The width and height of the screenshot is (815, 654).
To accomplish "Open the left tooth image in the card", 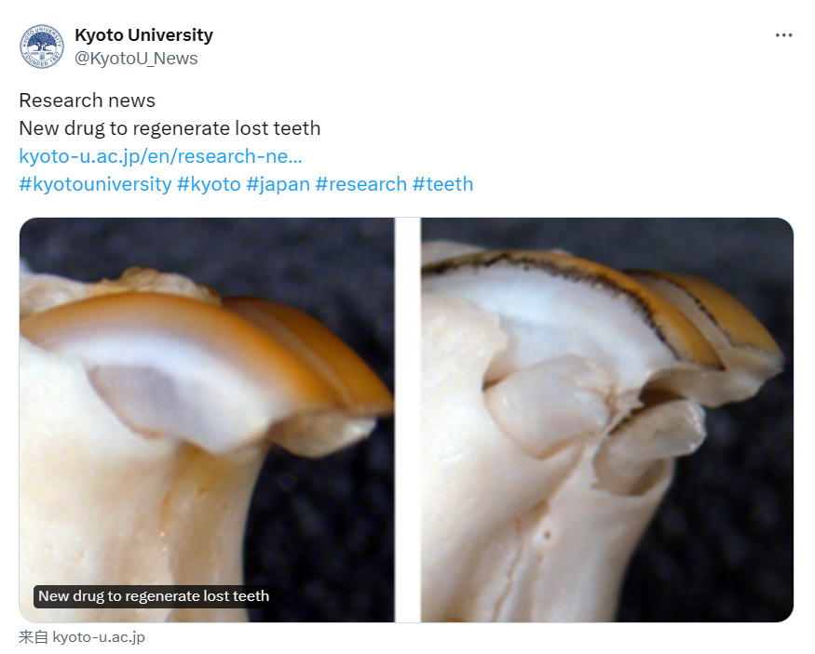I will (207, 420).
